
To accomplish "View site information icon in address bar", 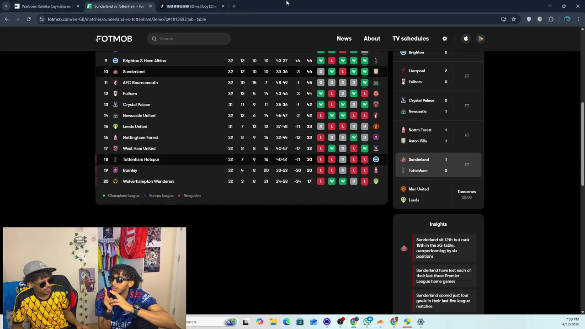I will pyautogui.click(x=42, y=19).
